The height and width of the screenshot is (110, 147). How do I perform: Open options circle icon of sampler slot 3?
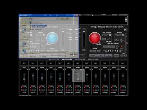[x=45, y=70]
